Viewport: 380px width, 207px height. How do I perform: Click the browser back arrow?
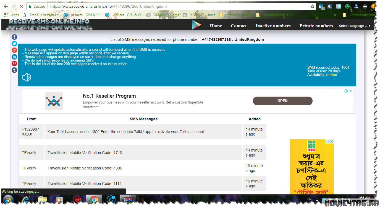(6, 6)
